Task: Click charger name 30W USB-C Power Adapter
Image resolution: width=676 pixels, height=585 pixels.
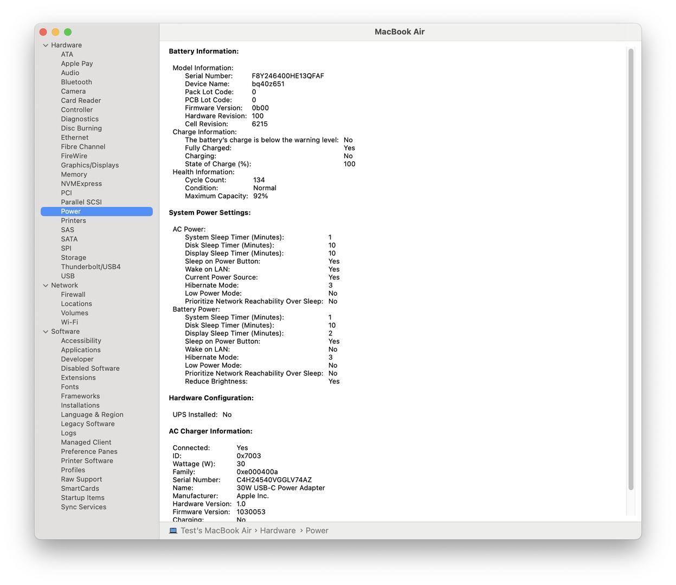Action: [x=281, y=487]
